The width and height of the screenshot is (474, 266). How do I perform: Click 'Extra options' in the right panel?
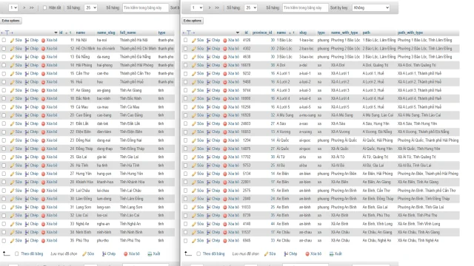click(193, 21)
